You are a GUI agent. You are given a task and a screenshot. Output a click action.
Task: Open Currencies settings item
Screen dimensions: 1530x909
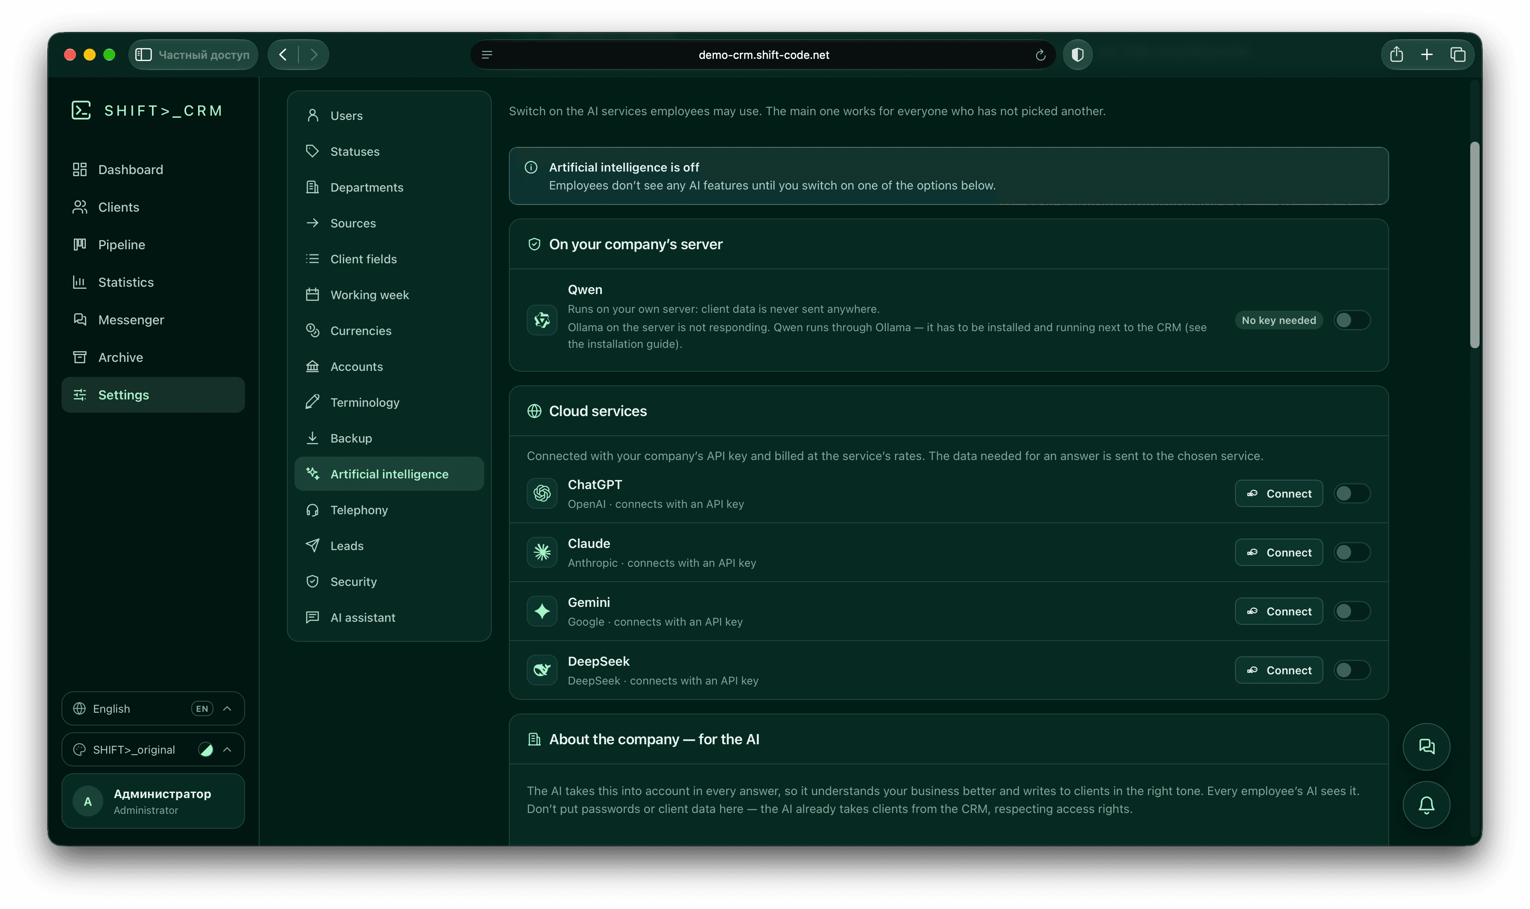pos(388,330)
